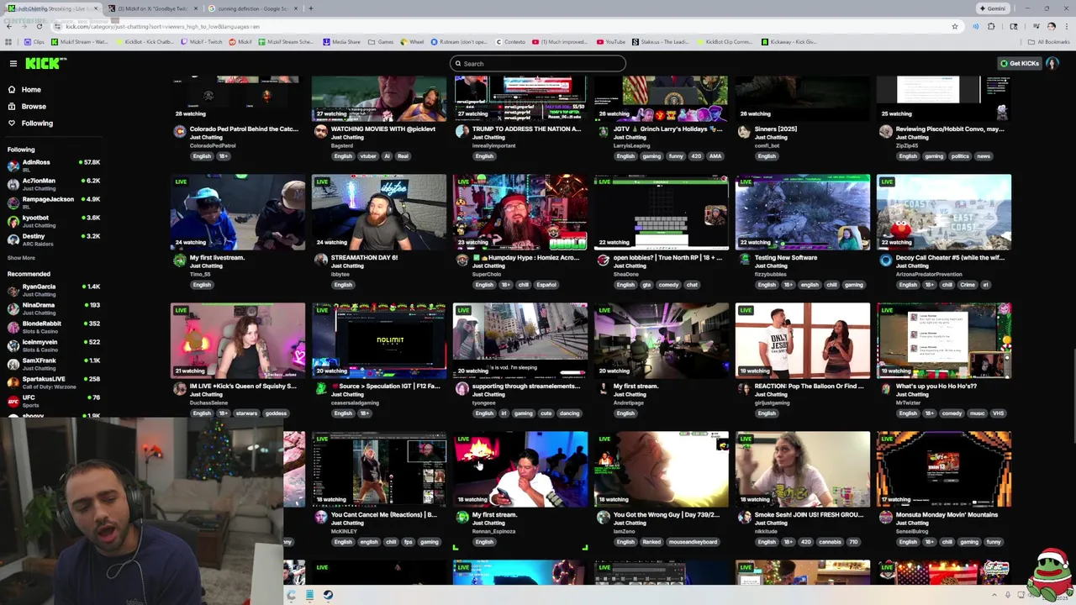Screen dimensions: 1076x605
Task: Open Destiny channel avatar in sidebar
Action: pos(13,239)
